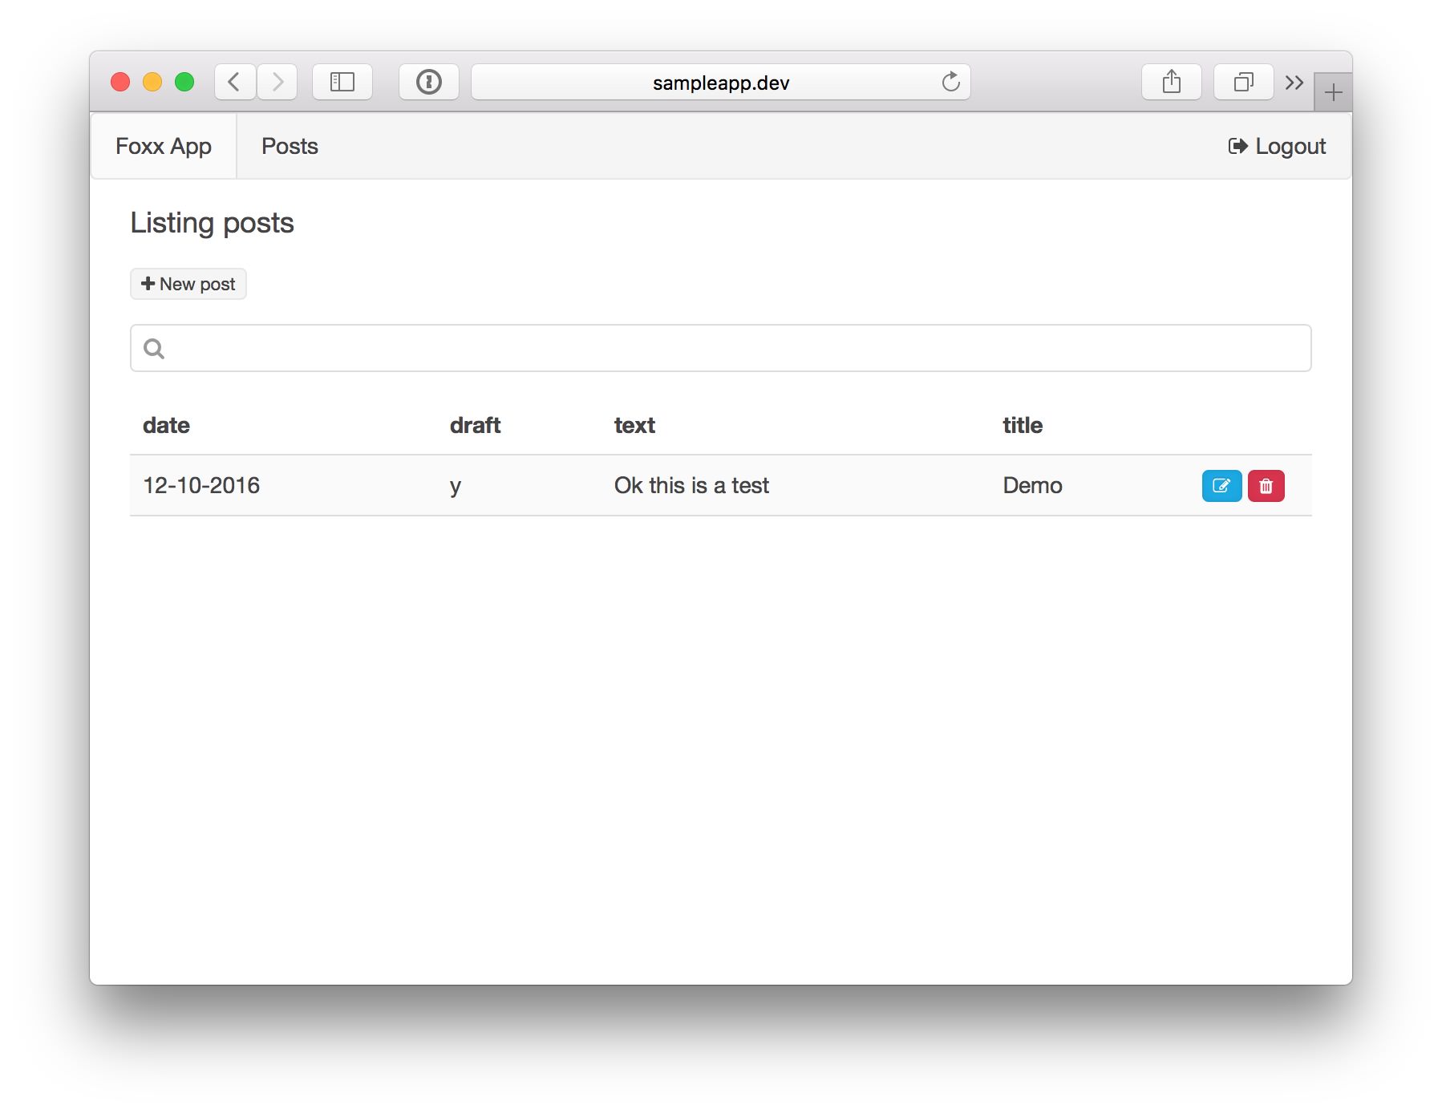Toggle the Safari sidebar icon
The image size is (1442, 1113).
342,83
